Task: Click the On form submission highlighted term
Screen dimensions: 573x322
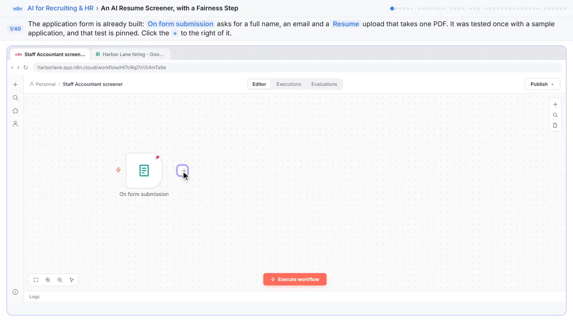Action: 180,24
